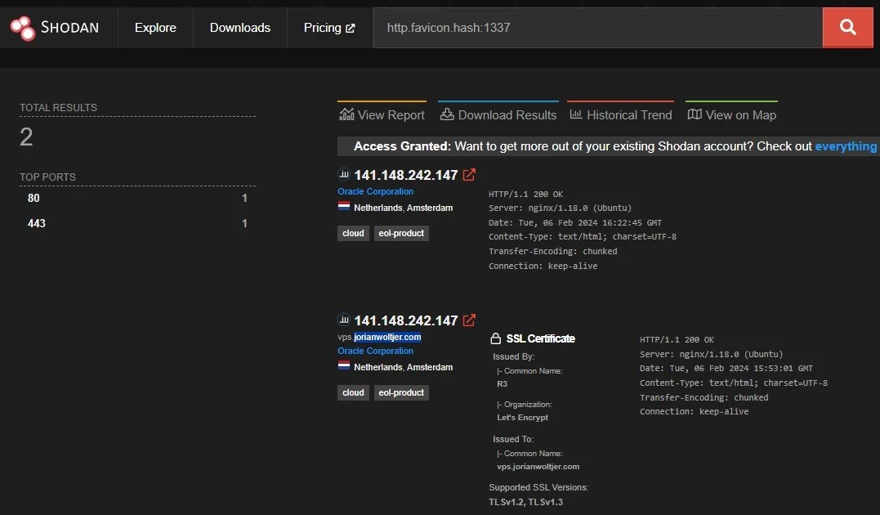This screenshot has height=515, width=880.
Task: Click 'Date: Tue, 06 Feb 2024 15:53:01 GMT'
Action: click(x=726, y=369)
